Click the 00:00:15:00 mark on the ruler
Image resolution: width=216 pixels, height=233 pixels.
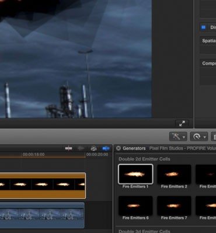coord(33,154)
